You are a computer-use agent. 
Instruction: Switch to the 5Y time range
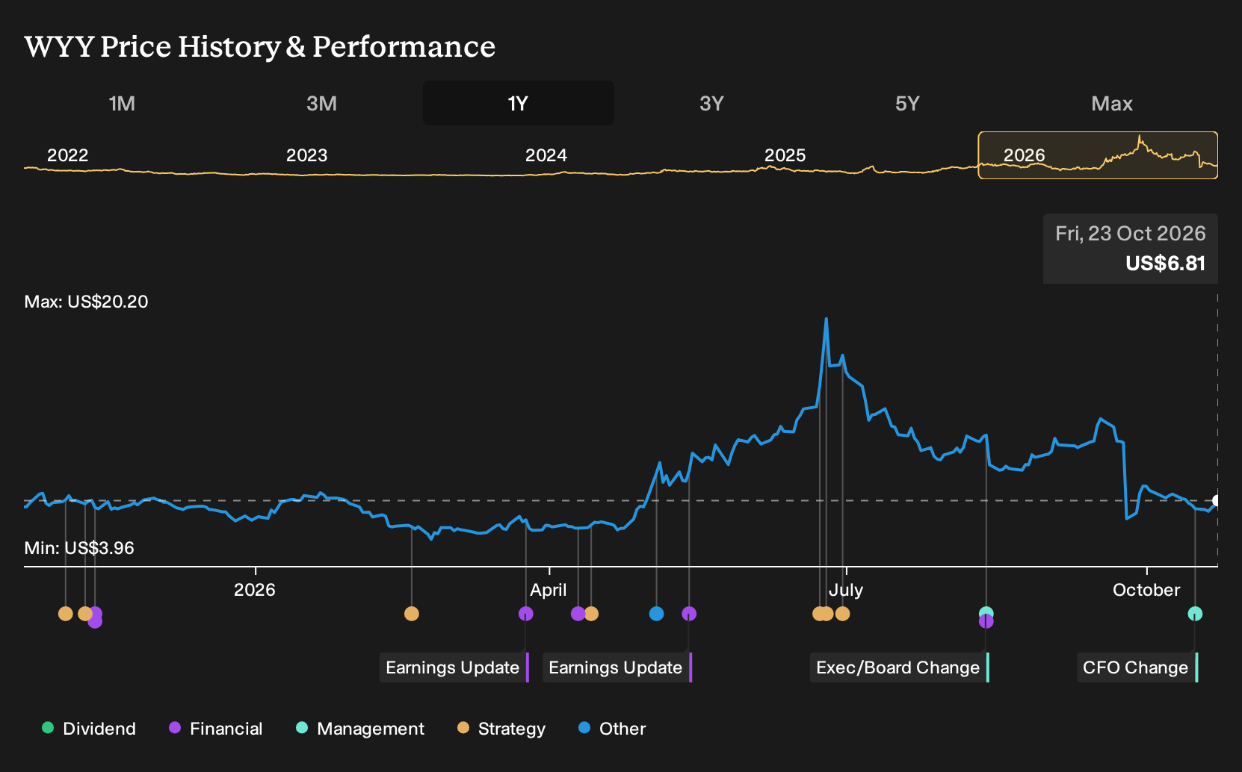(907, 103)
